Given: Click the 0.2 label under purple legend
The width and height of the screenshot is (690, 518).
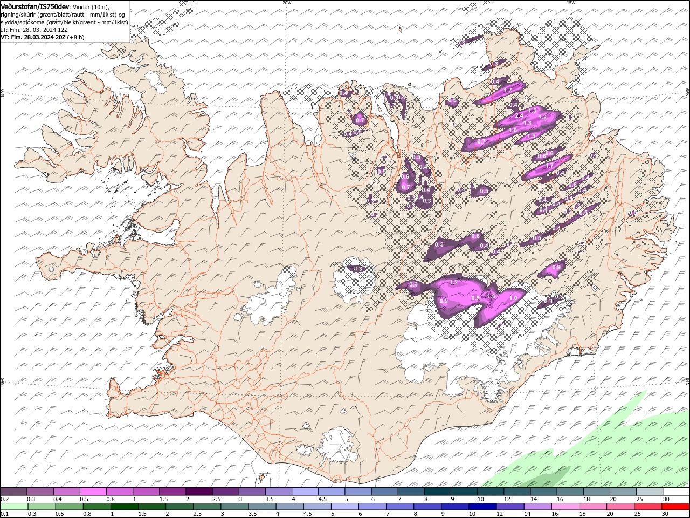Looking at the screenshot, I should (4, 499).
